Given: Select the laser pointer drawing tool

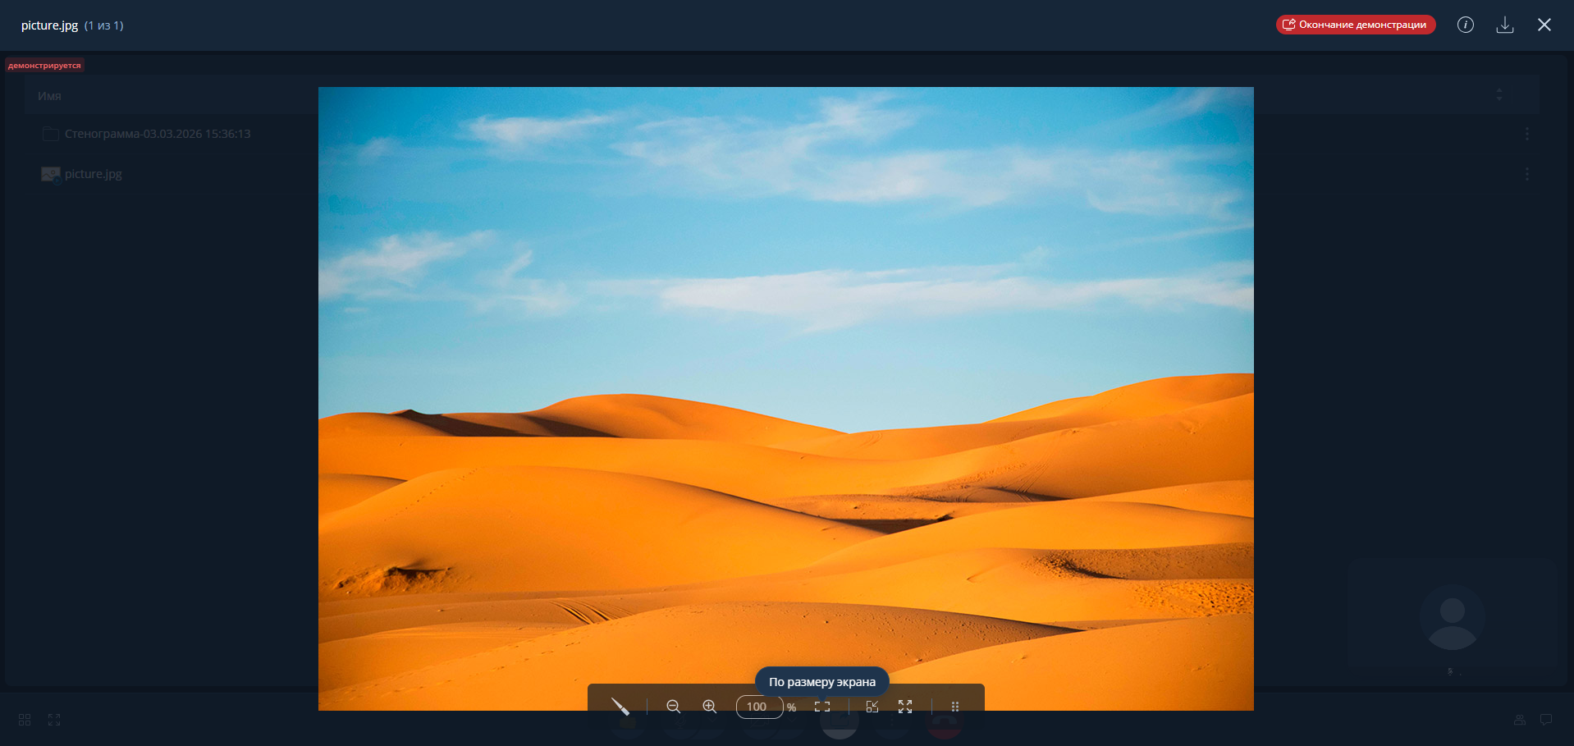Looking at the screenshot, I should 620,707.
